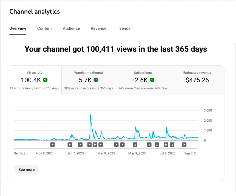Click the tallest views spike on chart

click(x=90, y=115)
